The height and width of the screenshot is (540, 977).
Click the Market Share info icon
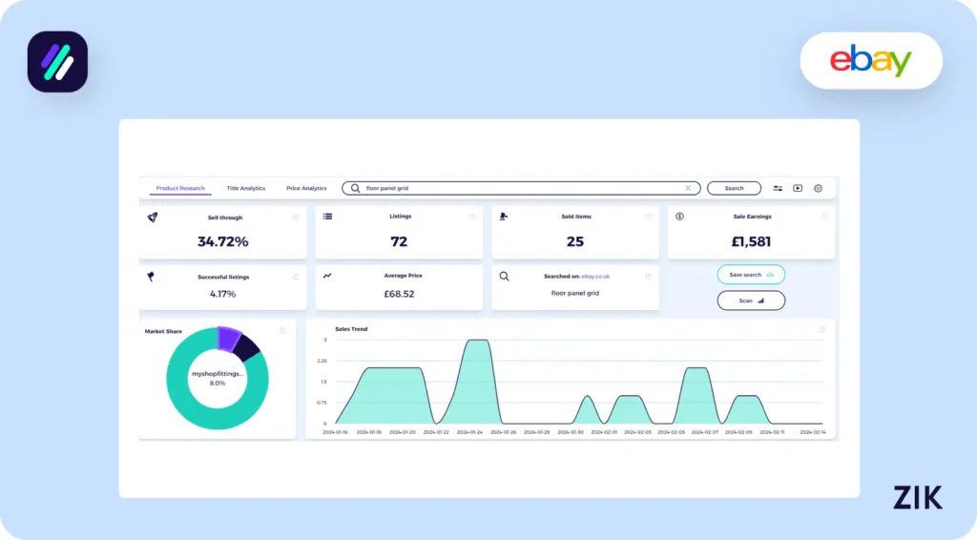pos(282,331)
